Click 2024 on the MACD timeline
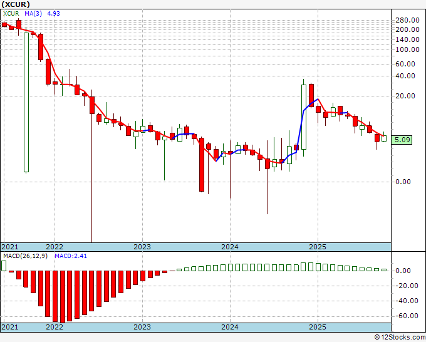Image resolution: width=426 pixels, height=342 pixels. pyautogui.click(x=230, y=327)
